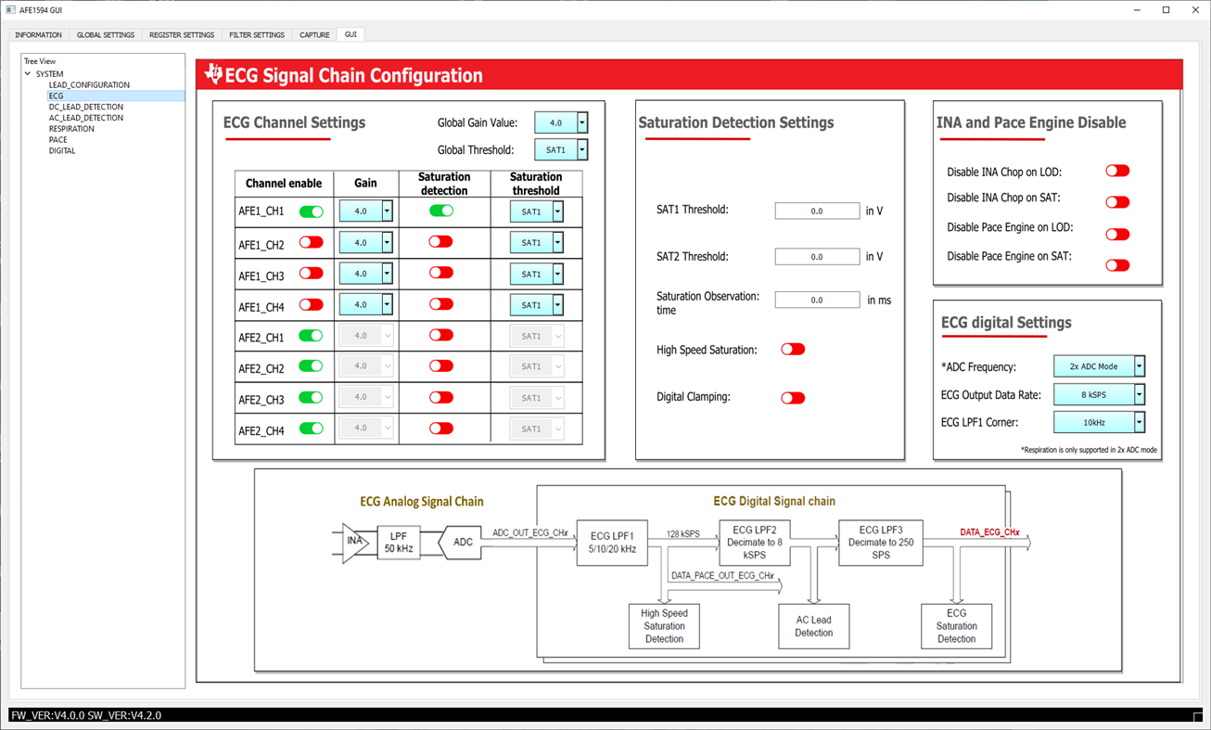Select the GUI tab

point(351,34)
